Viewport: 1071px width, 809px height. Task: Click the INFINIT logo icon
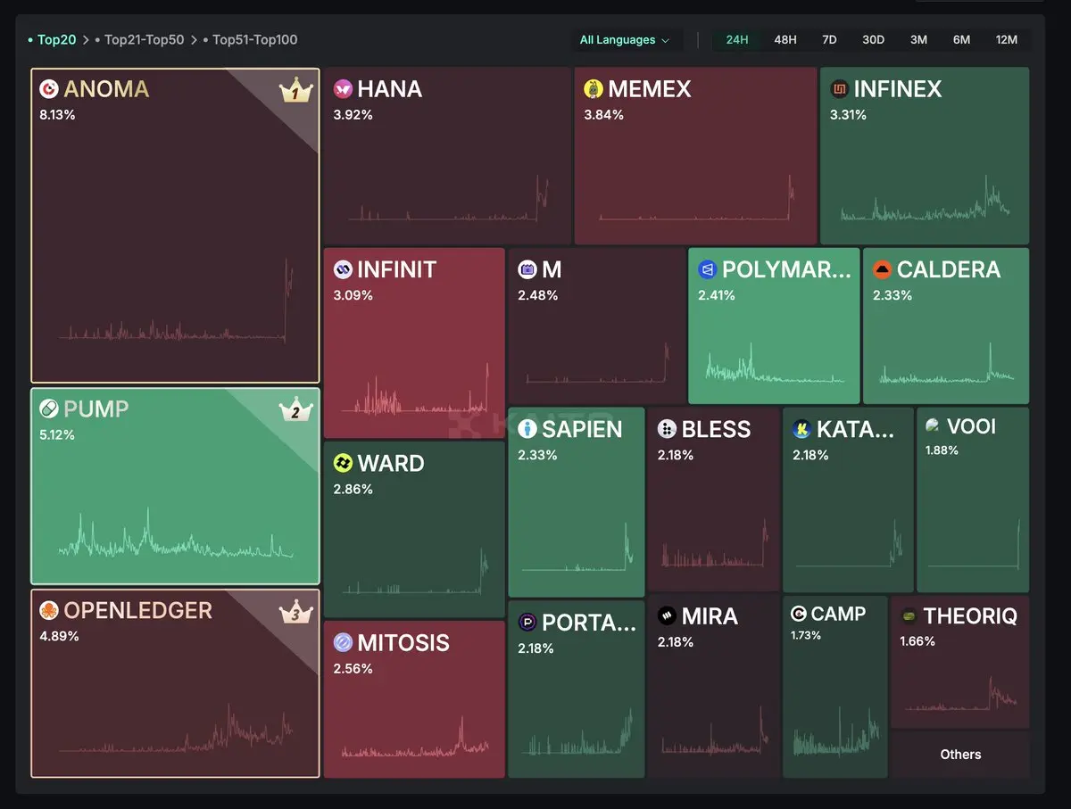coord(343,269)
